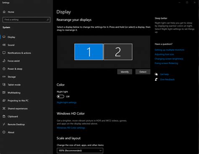Image resolution: width=199 pixels, height=154 pixels.
Task: Open the Clipboard icon in sidebar
Action: point(4,117)
